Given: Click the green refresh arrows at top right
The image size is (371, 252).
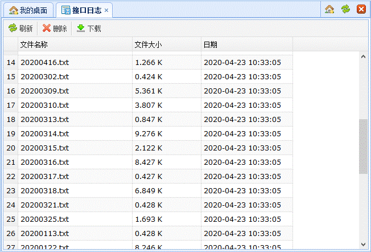Looking at the screenshot, I should (345, 9).
